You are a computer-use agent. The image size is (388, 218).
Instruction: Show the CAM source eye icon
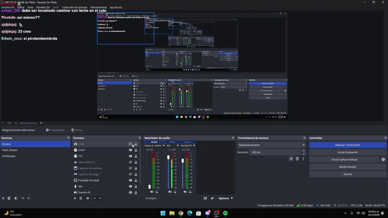130,144
